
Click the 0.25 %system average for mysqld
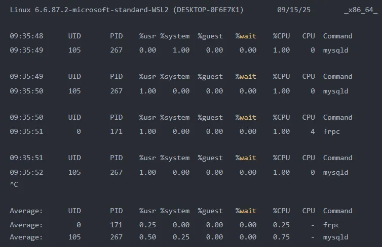(x=181, y=237)
